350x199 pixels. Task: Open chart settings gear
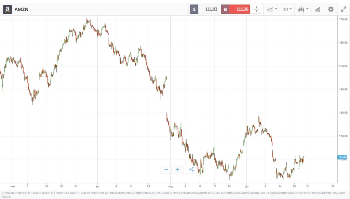click(331, 9)
